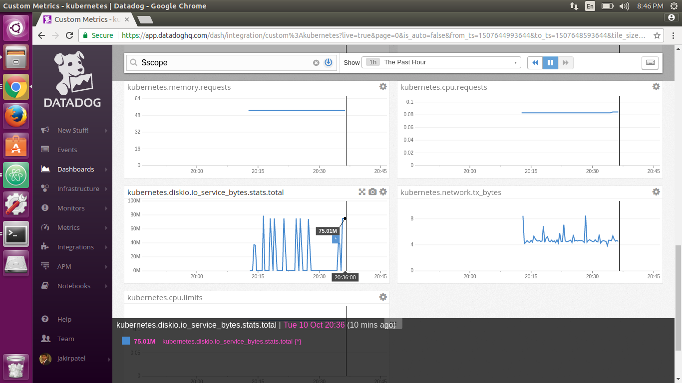Image resolution: width=682 pixels, height=383 pixels.
Task: Open the Chrome profile icon
Action: click(671, 17)
